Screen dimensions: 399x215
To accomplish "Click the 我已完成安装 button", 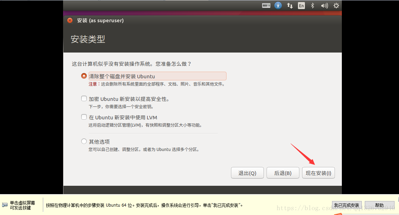I will (346, 205).
